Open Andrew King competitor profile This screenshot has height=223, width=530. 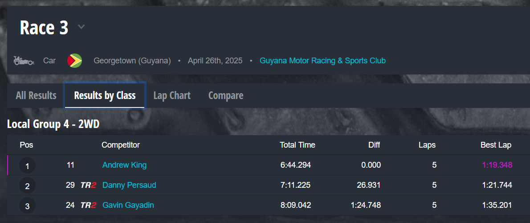[124, 165]
